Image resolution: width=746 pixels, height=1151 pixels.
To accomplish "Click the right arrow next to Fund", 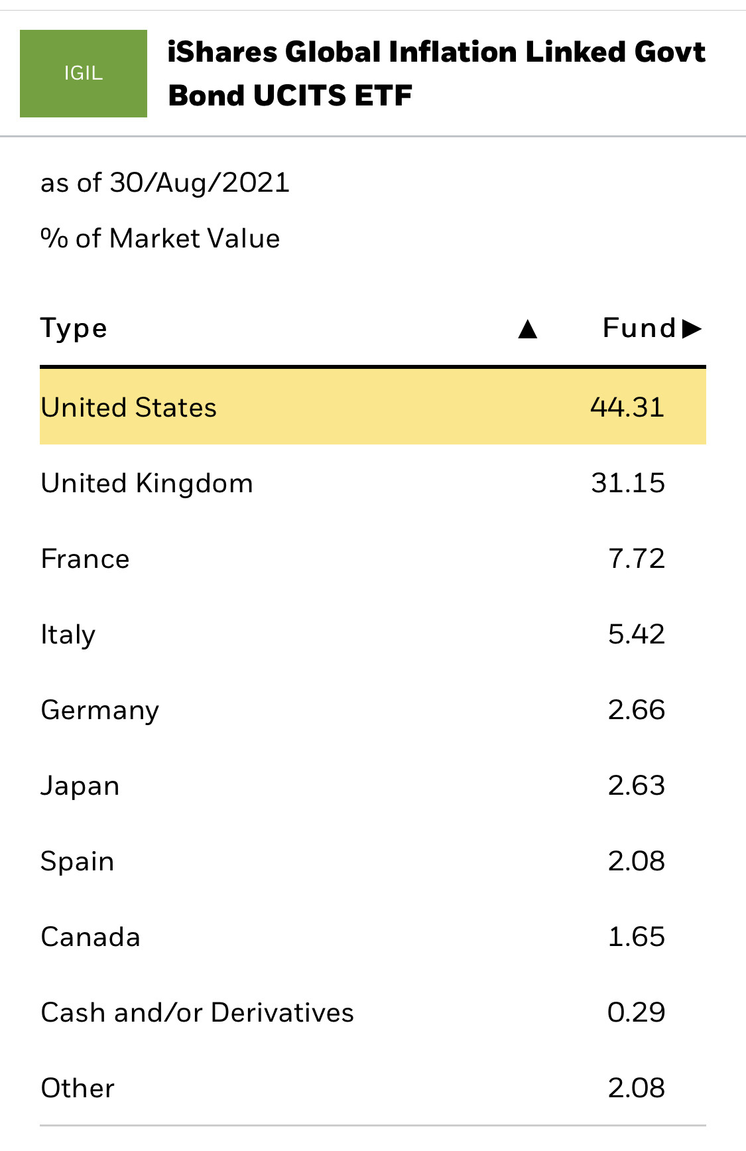I will click(x=692, y=328).
